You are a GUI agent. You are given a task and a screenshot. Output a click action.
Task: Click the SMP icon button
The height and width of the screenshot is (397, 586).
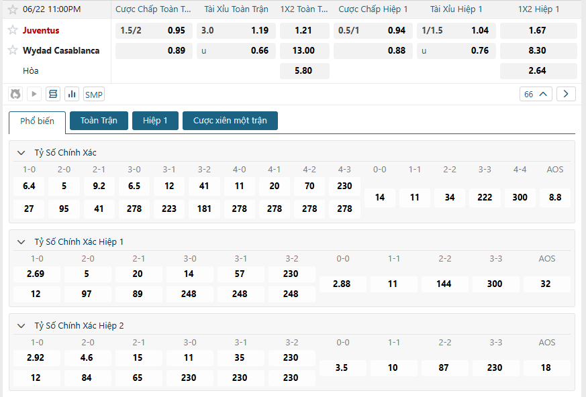tap(94, 95)
